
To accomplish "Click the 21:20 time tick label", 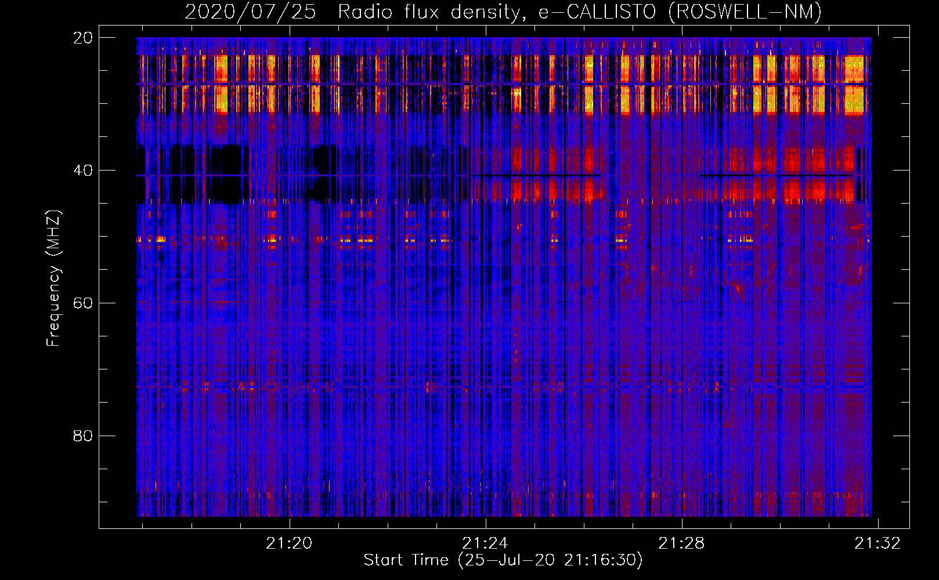I will [289, 543].
